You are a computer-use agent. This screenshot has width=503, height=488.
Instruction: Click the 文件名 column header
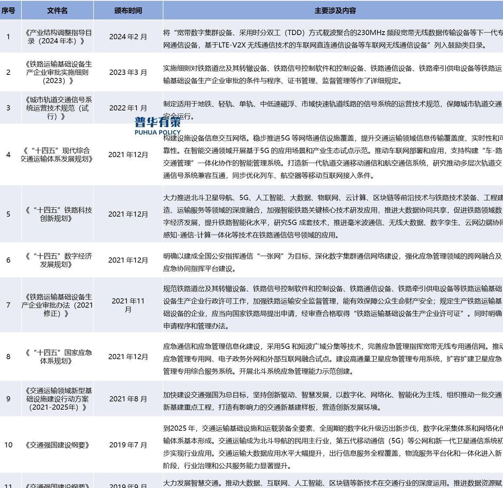click(57, 11)
